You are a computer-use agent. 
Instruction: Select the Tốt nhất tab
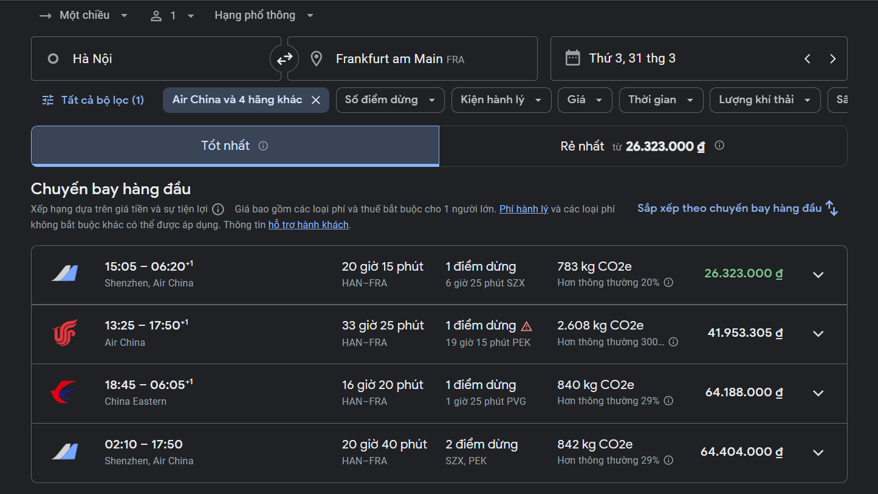click(x=235, y=146)
